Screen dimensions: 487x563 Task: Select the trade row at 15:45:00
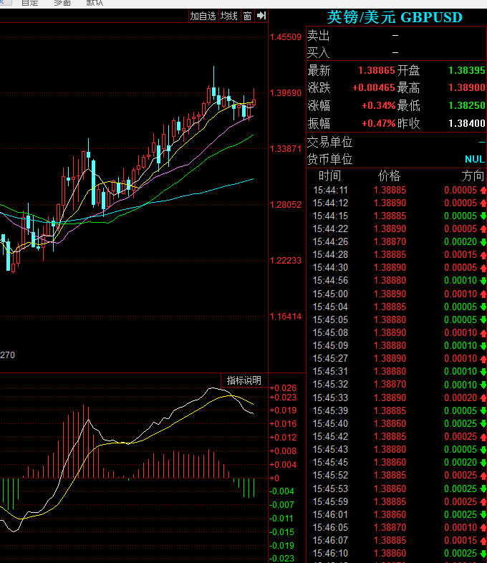point(397,294)
